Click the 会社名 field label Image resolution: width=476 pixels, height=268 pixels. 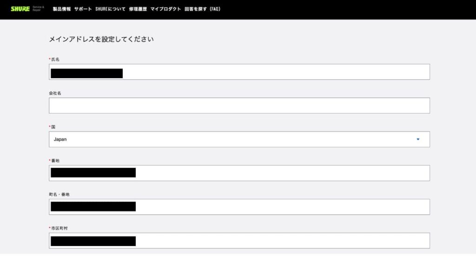pyautogui.click(x=55, y=93)
